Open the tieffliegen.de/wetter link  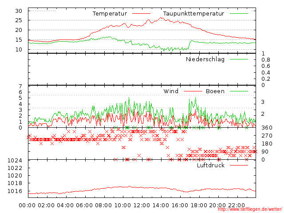tap(250, 209)
